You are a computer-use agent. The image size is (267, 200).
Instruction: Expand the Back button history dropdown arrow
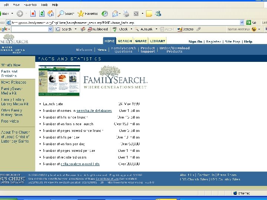click(12, 13)
